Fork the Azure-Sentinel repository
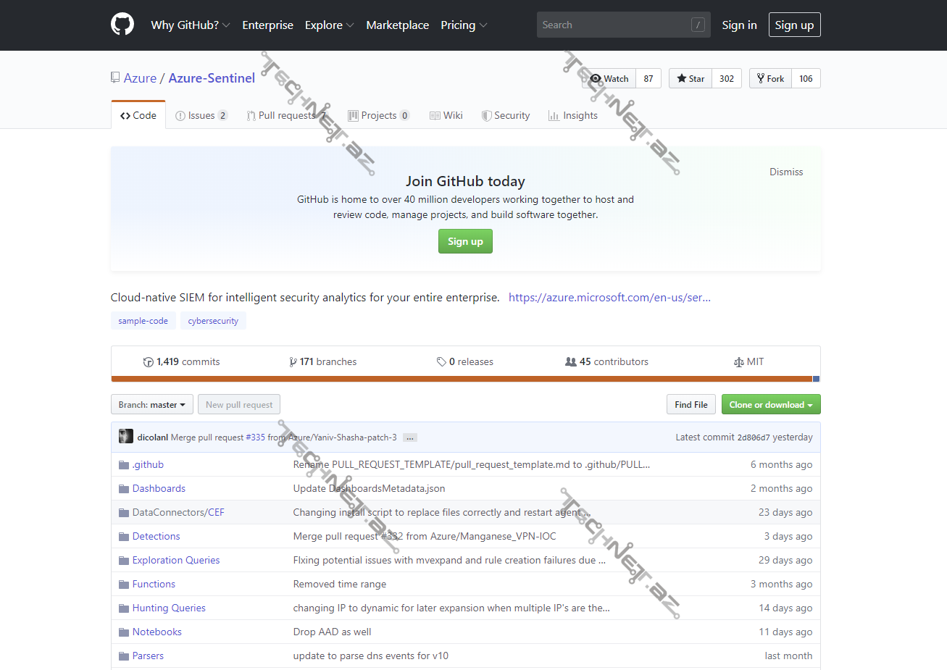The image size is (947, 670). coord(770,79)
